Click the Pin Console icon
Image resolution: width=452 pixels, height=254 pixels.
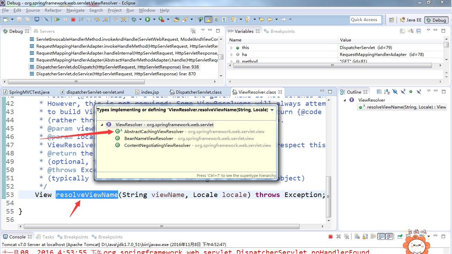[400, 237]
